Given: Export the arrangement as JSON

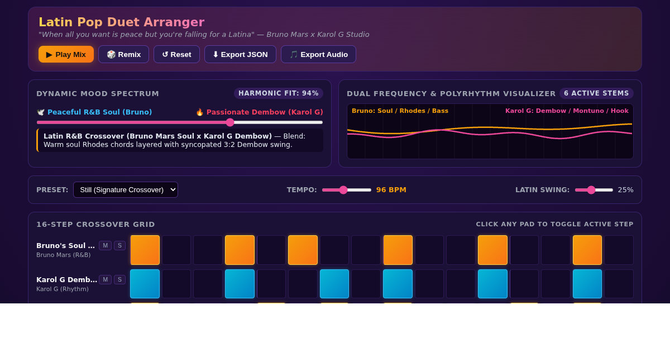Looking at the screenshot, I should (x=240, y=54).
